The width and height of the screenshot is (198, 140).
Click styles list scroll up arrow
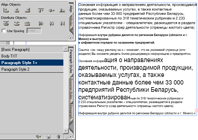[x=66, y=49]
